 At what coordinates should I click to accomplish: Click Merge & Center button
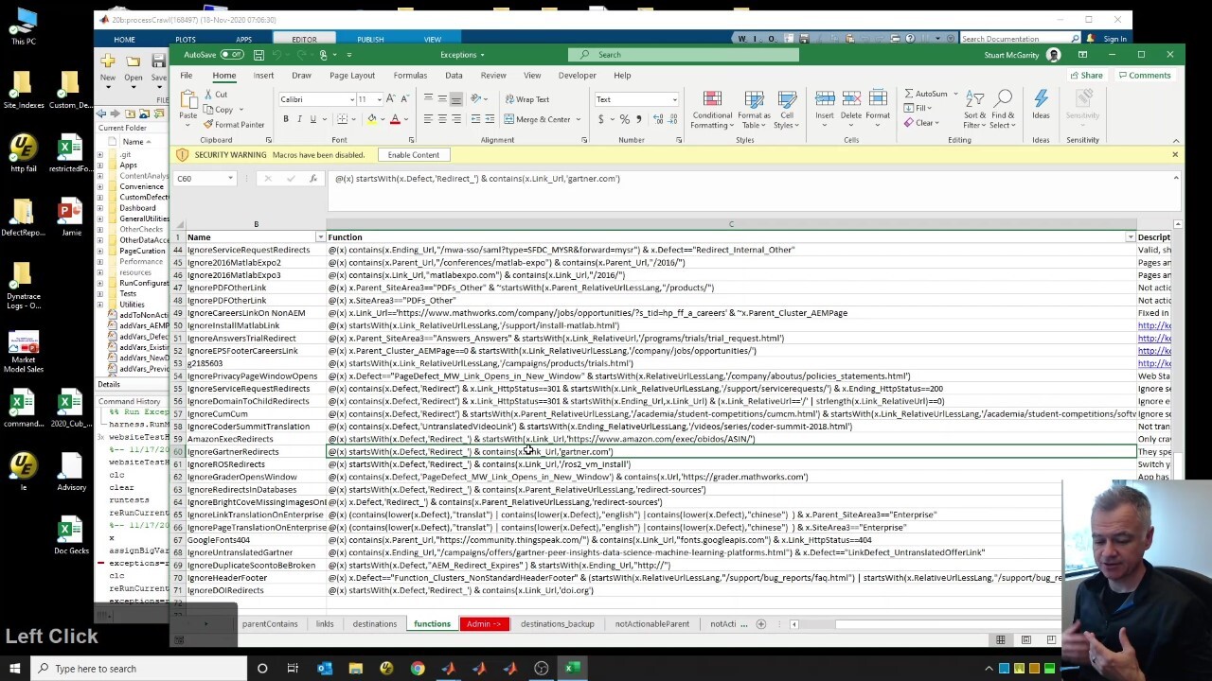537,119
